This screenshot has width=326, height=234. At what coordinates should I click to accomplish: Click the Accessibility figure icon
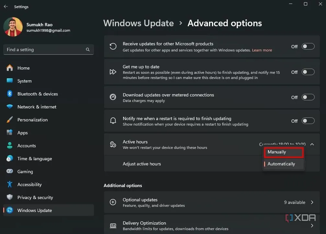10,184
